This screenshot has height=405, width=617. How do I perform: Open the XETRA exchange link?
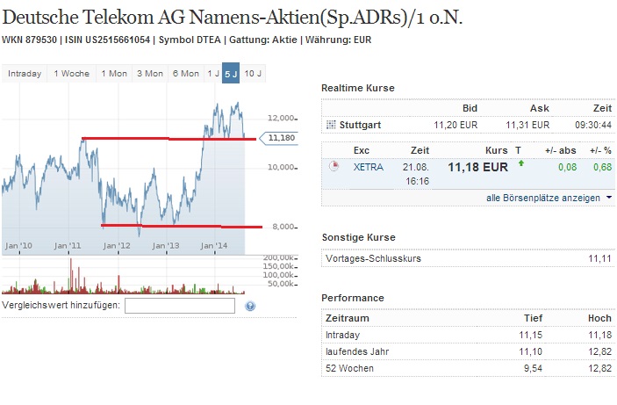pyautogui.click(x=367, y=166)
